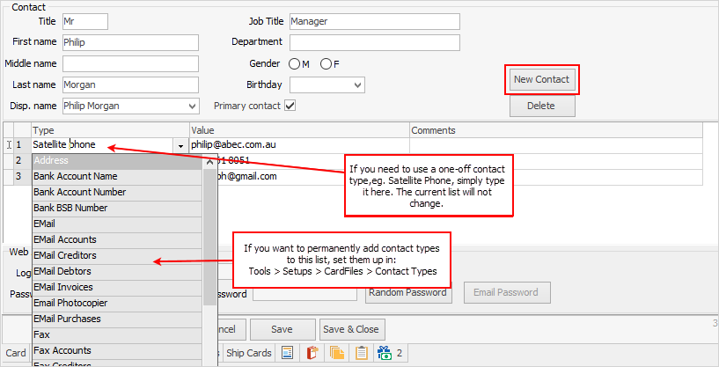
Task: Focus the First name field
Action: click(130, 42)
